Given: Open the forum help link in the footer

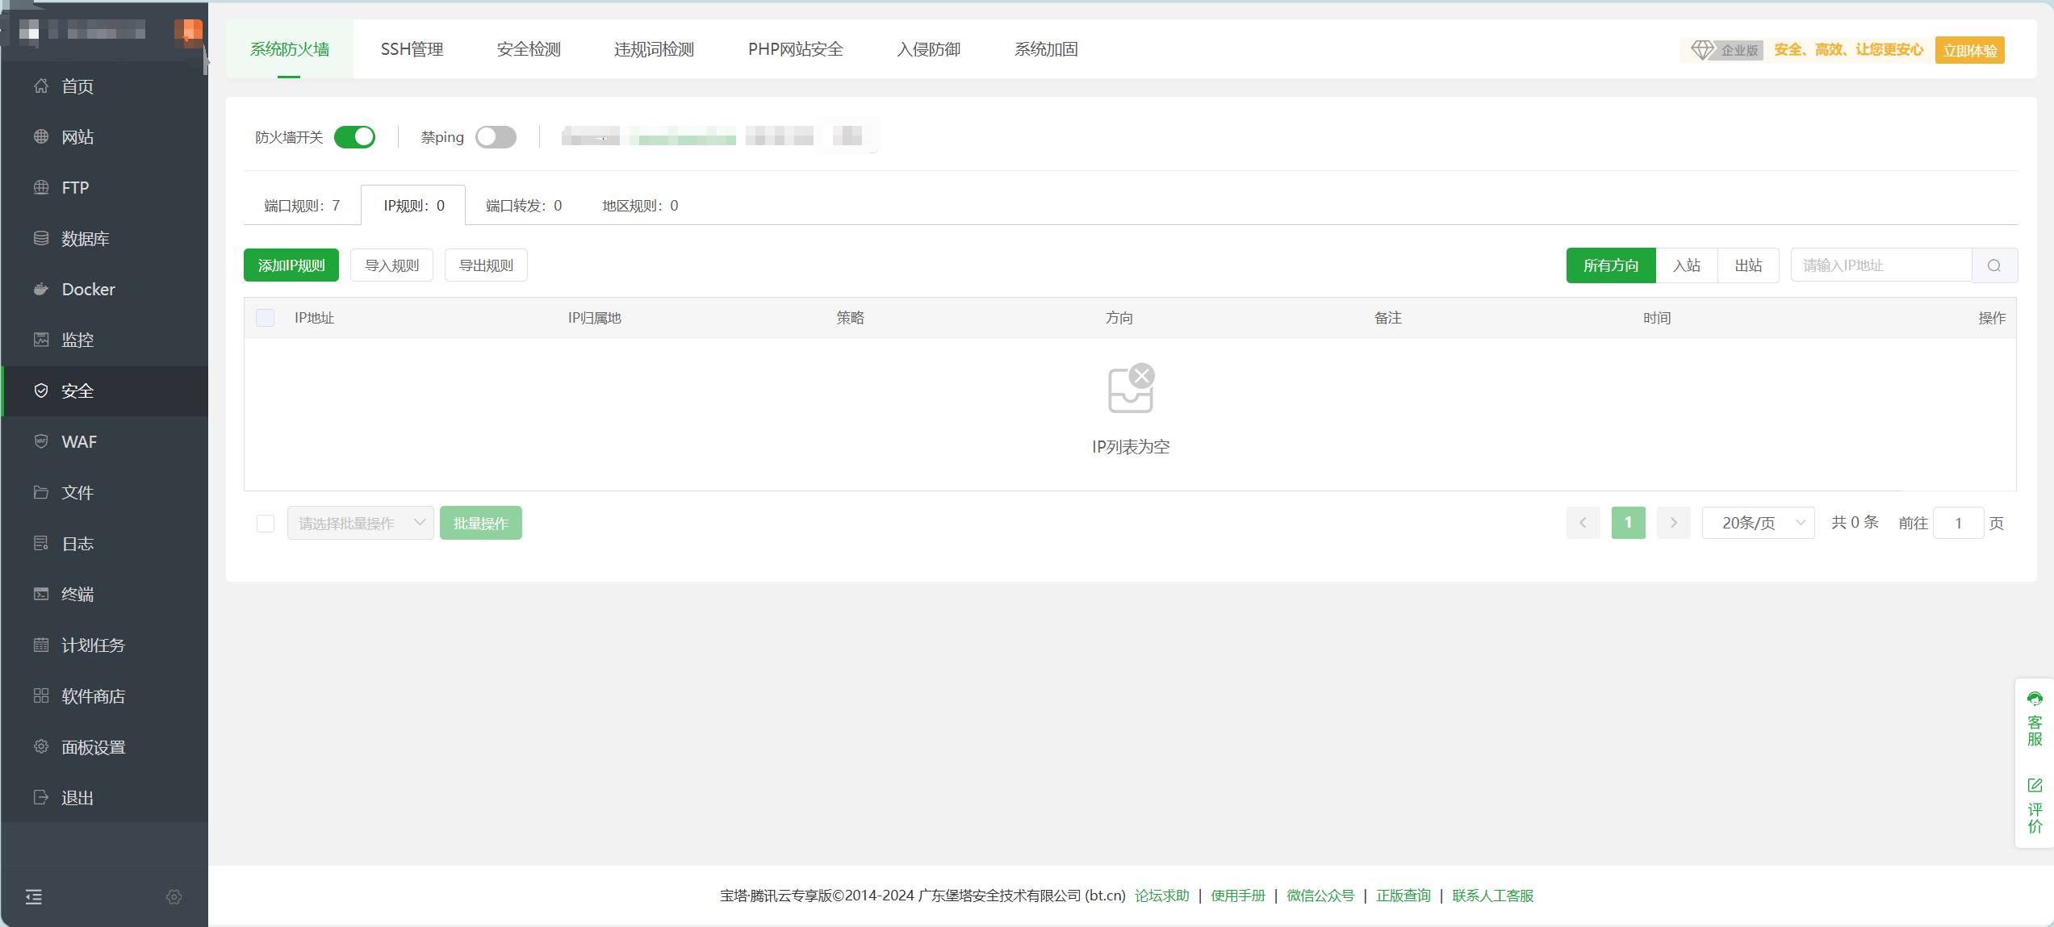Looking at the screenshot, I should pos(1161,896).
